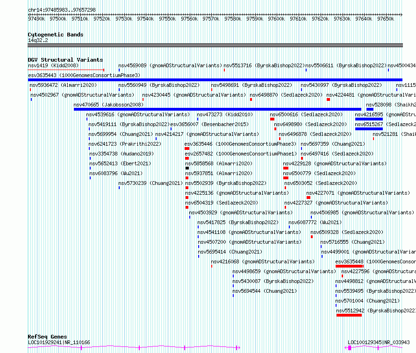Select red glyph under nsv4229128
Screen dimensions: 416x353
pyautogui.click(x=286, y=168)
